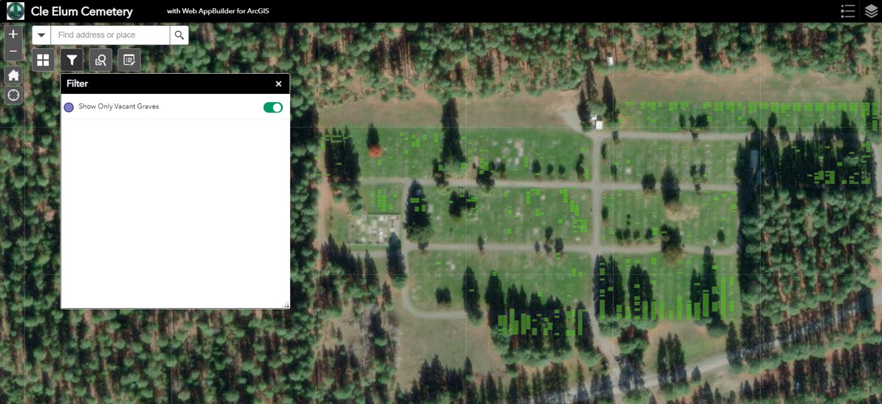Open the Filter funnel widget
882x404 pixels.
(x=72, y=60)
